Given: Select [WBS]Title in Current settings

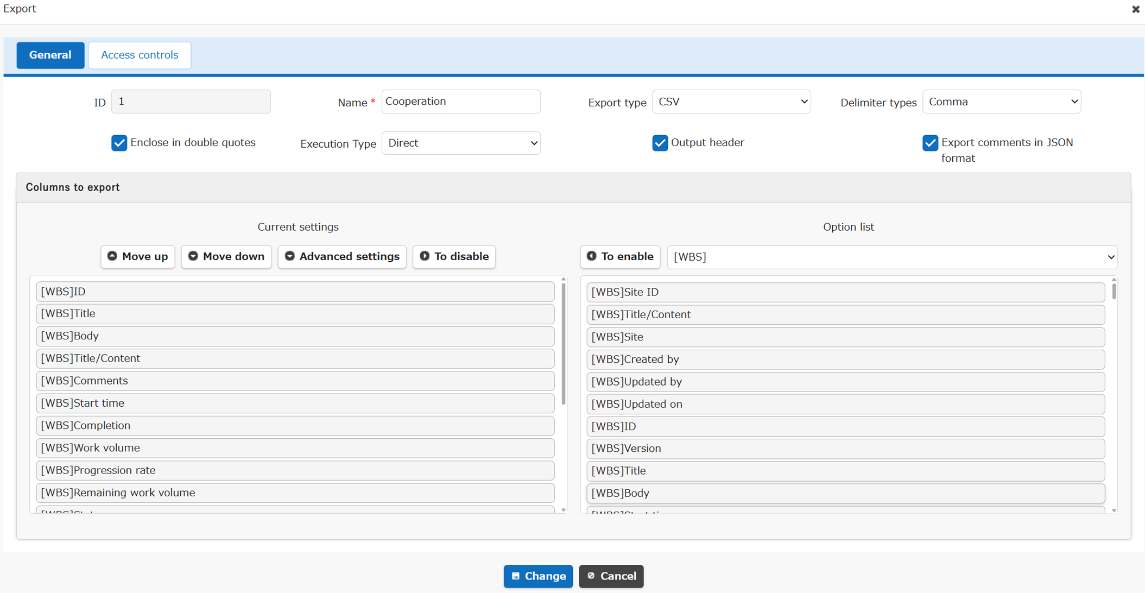Looking at the screenshot, I should 295,314.
